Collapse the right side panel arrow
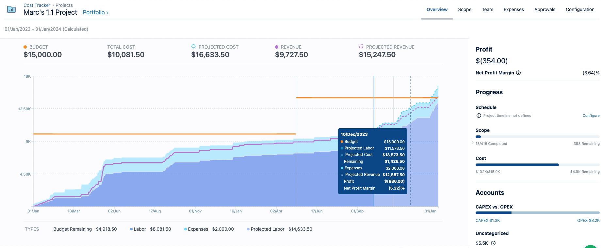603x248 pixels. coord(472,142)
